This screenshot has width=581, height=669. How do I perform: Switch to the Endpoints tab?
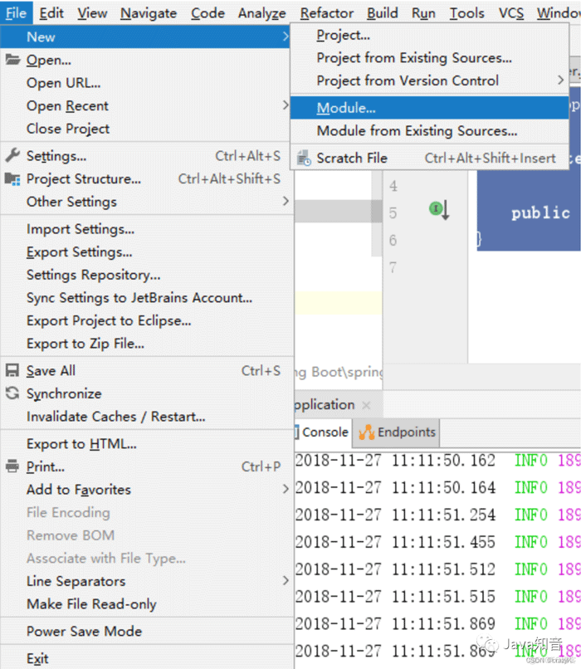(397, 432)
